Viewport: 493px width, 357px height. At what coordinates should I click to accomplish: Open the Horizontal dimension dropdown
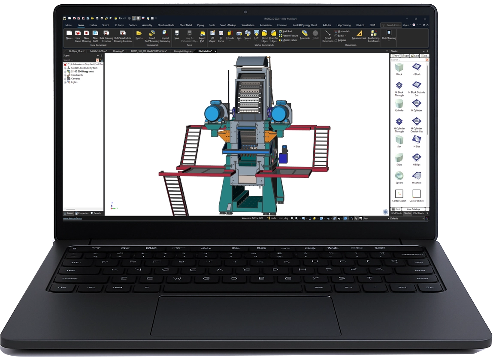pyautogui.click(x=350, y=31)
